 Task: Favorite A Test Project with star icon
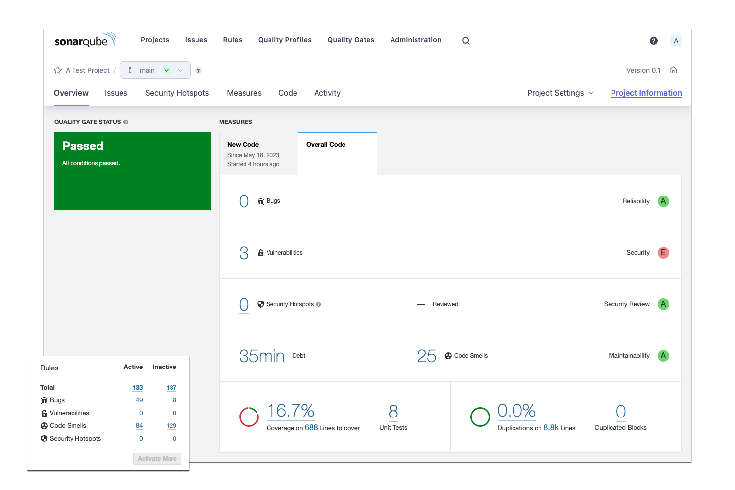tap(58, 70)
